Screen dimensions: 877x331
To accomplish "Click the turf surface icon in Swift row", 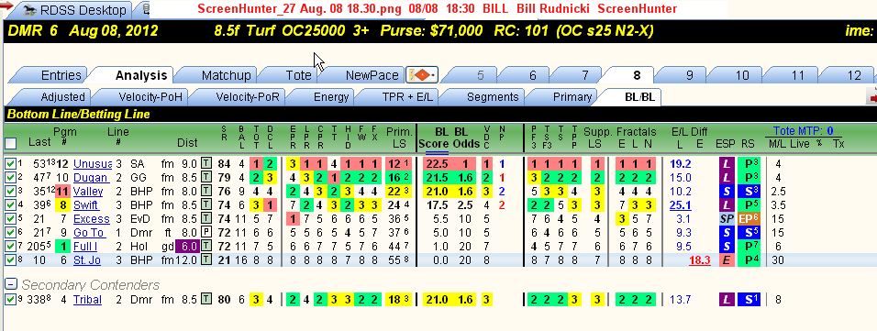I will coord(206,205).
